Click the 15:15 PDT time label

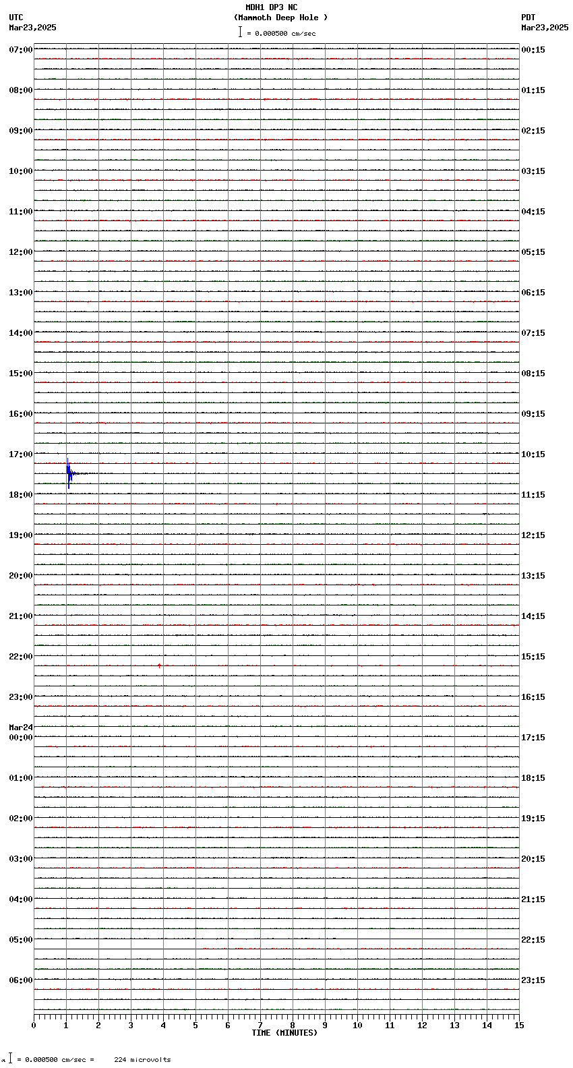[x=533, y=657]
